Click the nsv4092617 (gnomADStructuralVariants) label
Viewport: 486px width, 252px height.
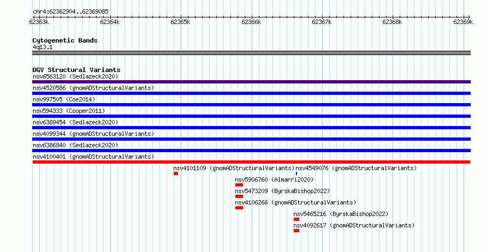(354, 225)
